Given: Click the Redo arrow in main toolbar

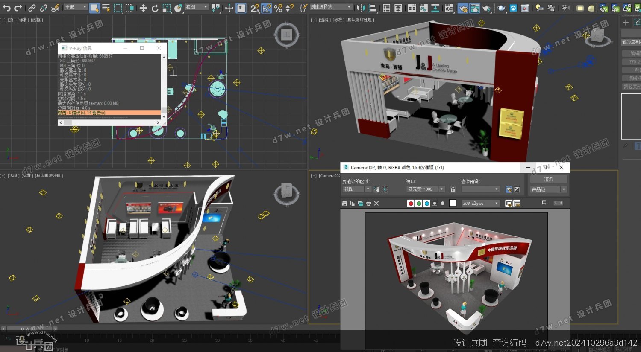Looking at the screenshot, I should tap(18, 8).
